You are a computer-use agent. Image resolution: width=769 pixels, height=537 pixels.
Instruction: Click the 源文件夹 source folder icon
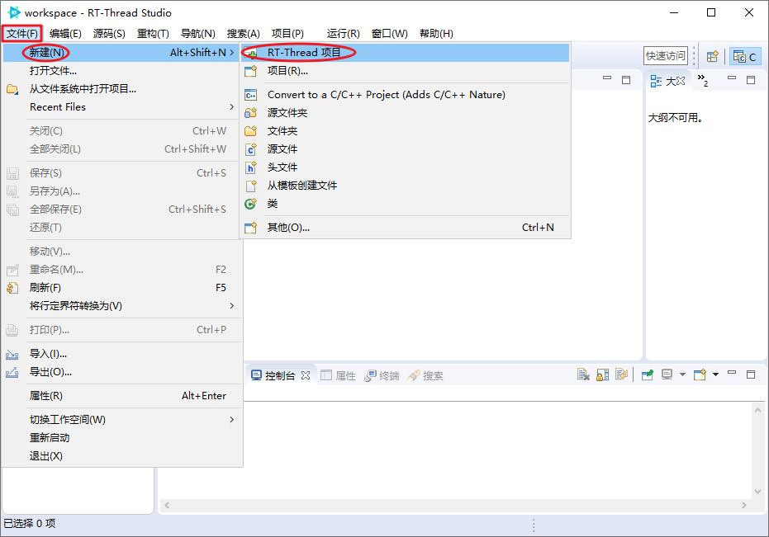click(x=250, y=113)
